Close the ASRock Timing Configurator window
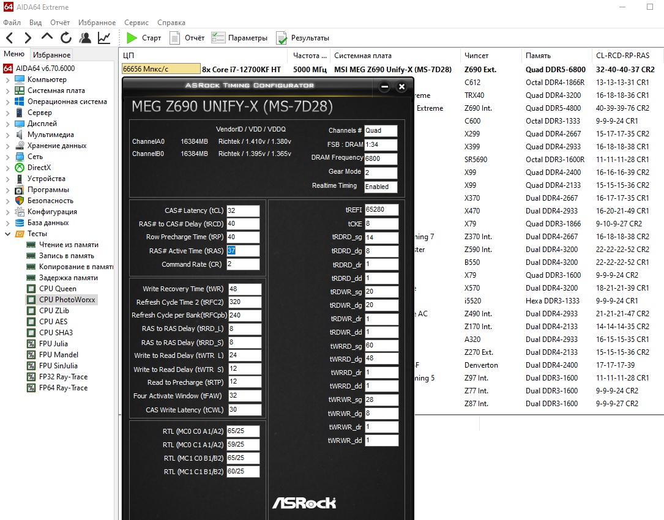This screenshot has width=664, height=520. tap(401, 87)
